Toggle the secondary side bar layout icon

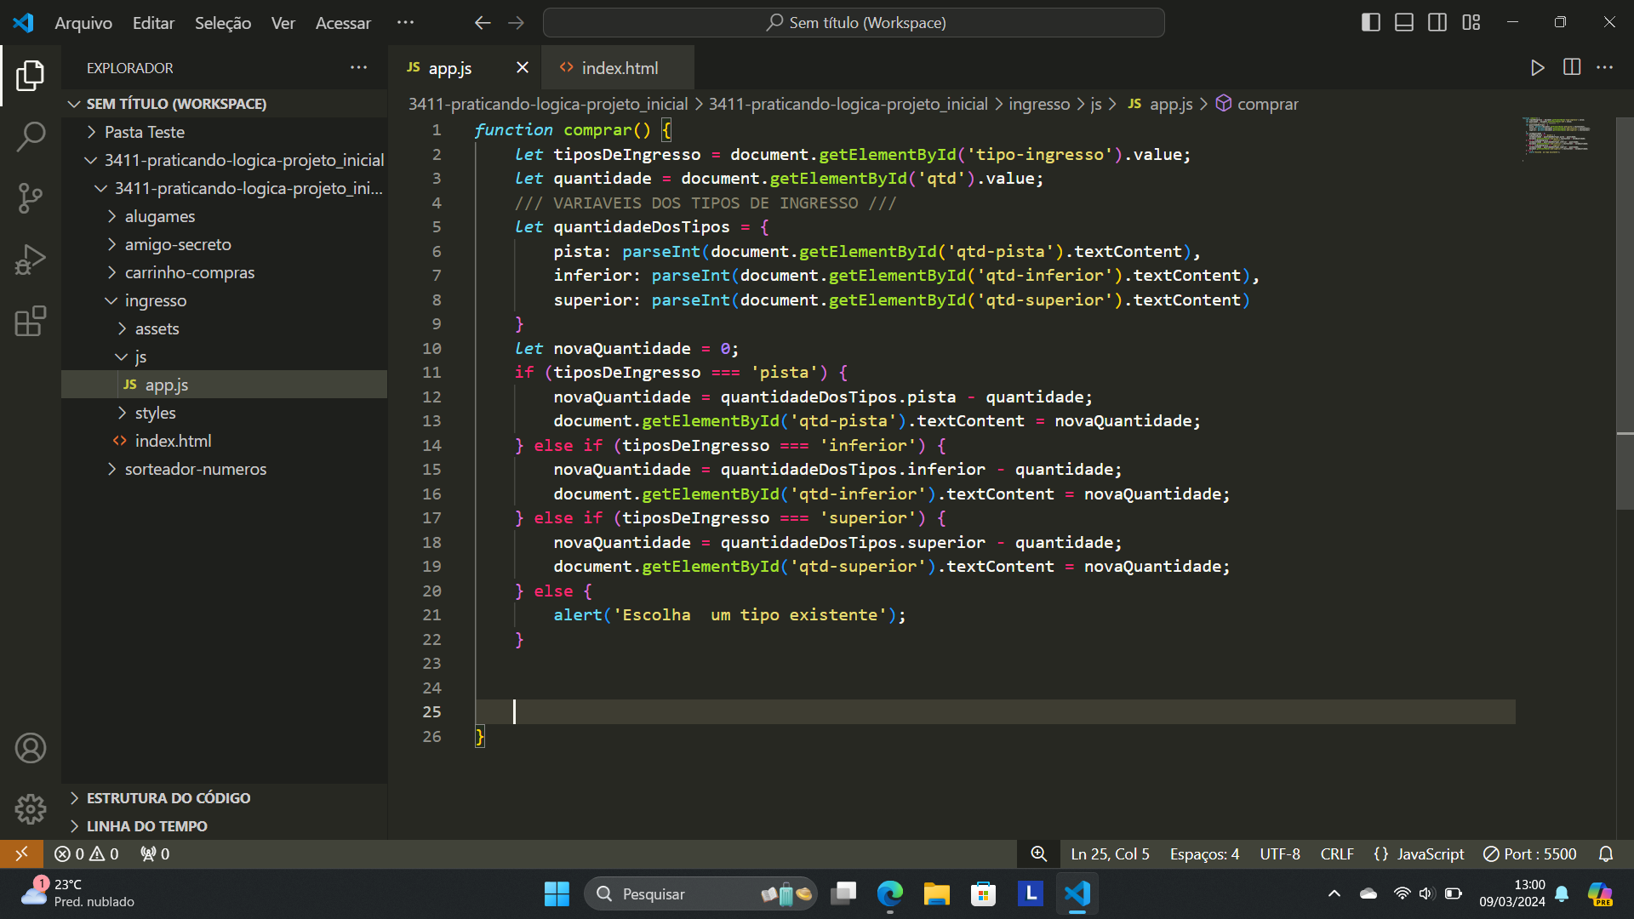1437,23
